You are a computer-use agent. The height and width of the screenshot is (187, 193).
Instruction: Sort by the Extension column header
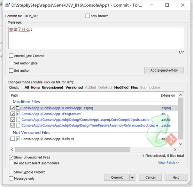pos(168,95)
